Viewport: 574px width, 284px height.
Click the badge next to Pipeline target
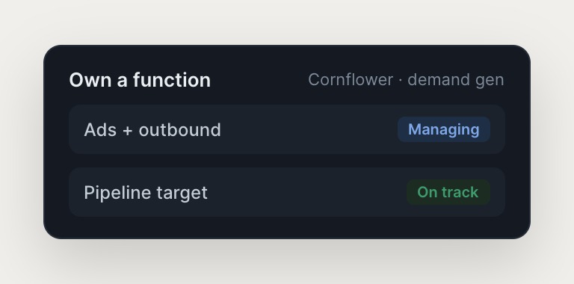pos(448,192)
